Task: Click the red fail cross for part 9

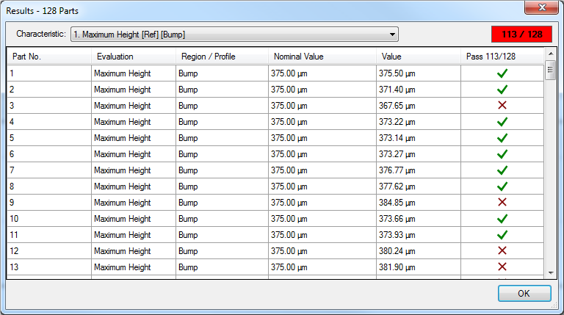Action: pos(502,203)
